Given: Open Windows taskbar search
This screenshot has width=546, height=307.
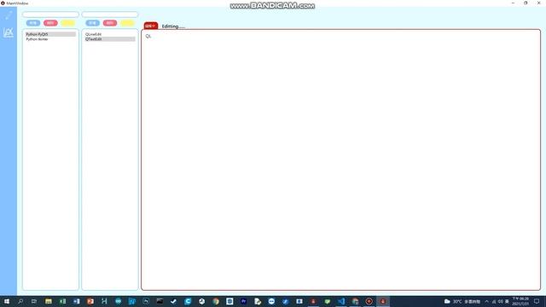Looking at the screenshot, I should (20, 301).
